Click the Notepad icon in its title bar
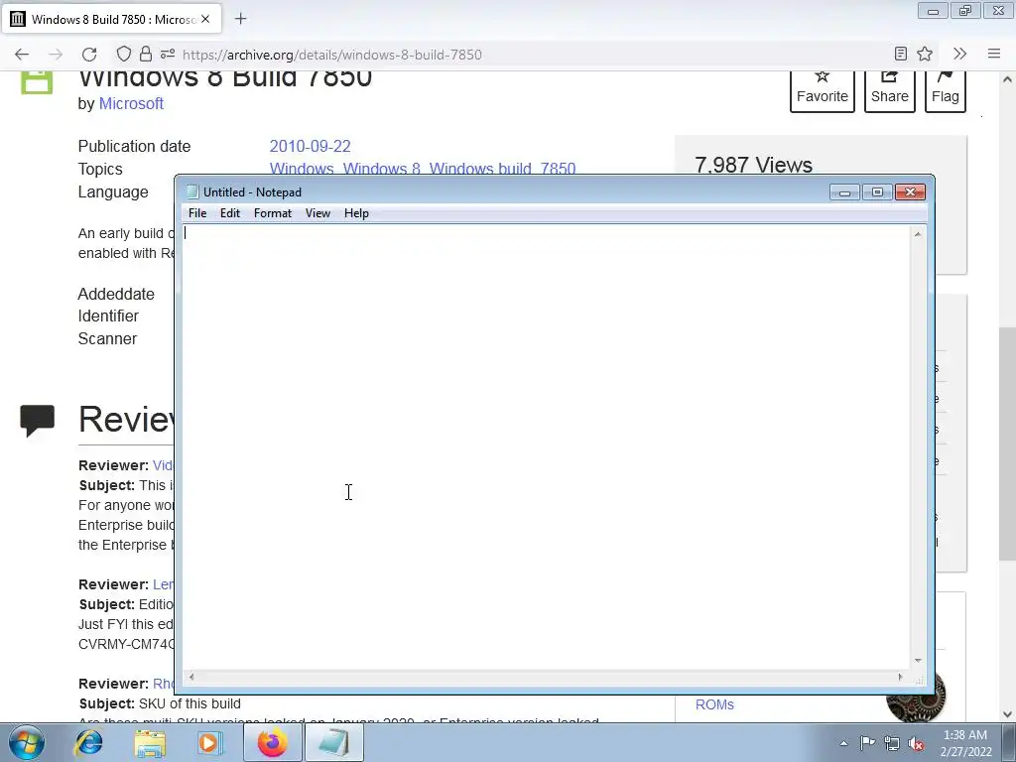 coord(192,191)
